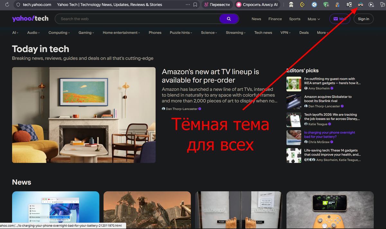Click Спросить Алису AI button
The image size is (386, 229).
point(257,5)
